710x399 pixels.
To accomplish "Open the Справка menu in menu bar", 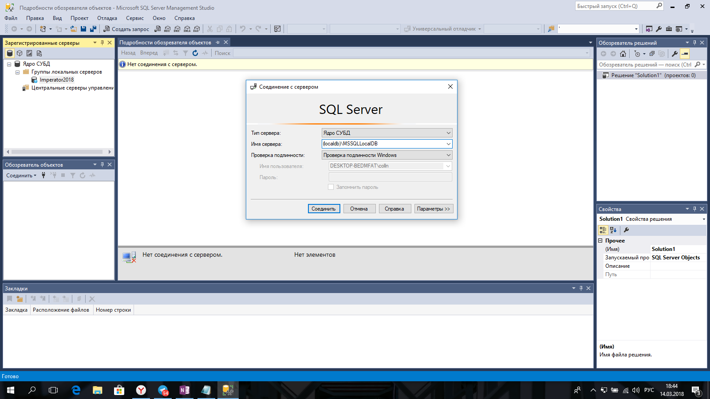I will click(x=185, y=18).
